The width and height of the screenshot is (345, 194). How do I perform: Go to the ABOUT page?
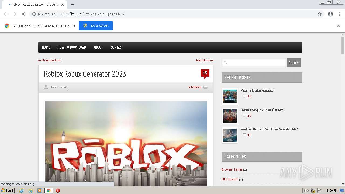[x=98, y=47]
